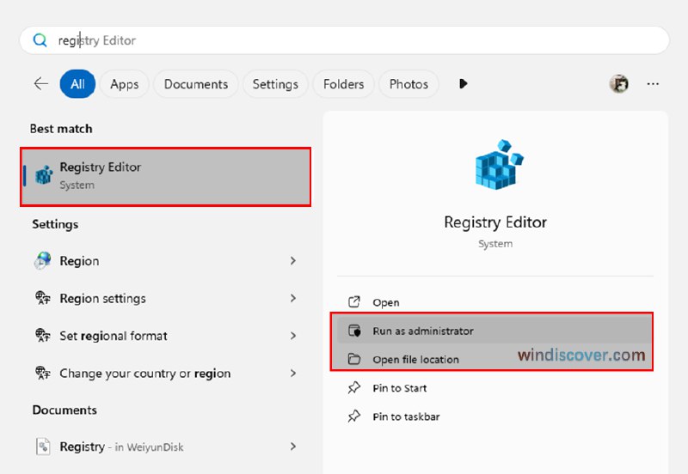Choose Pin to taskbar
688x474 pixels.
[495, 416]
